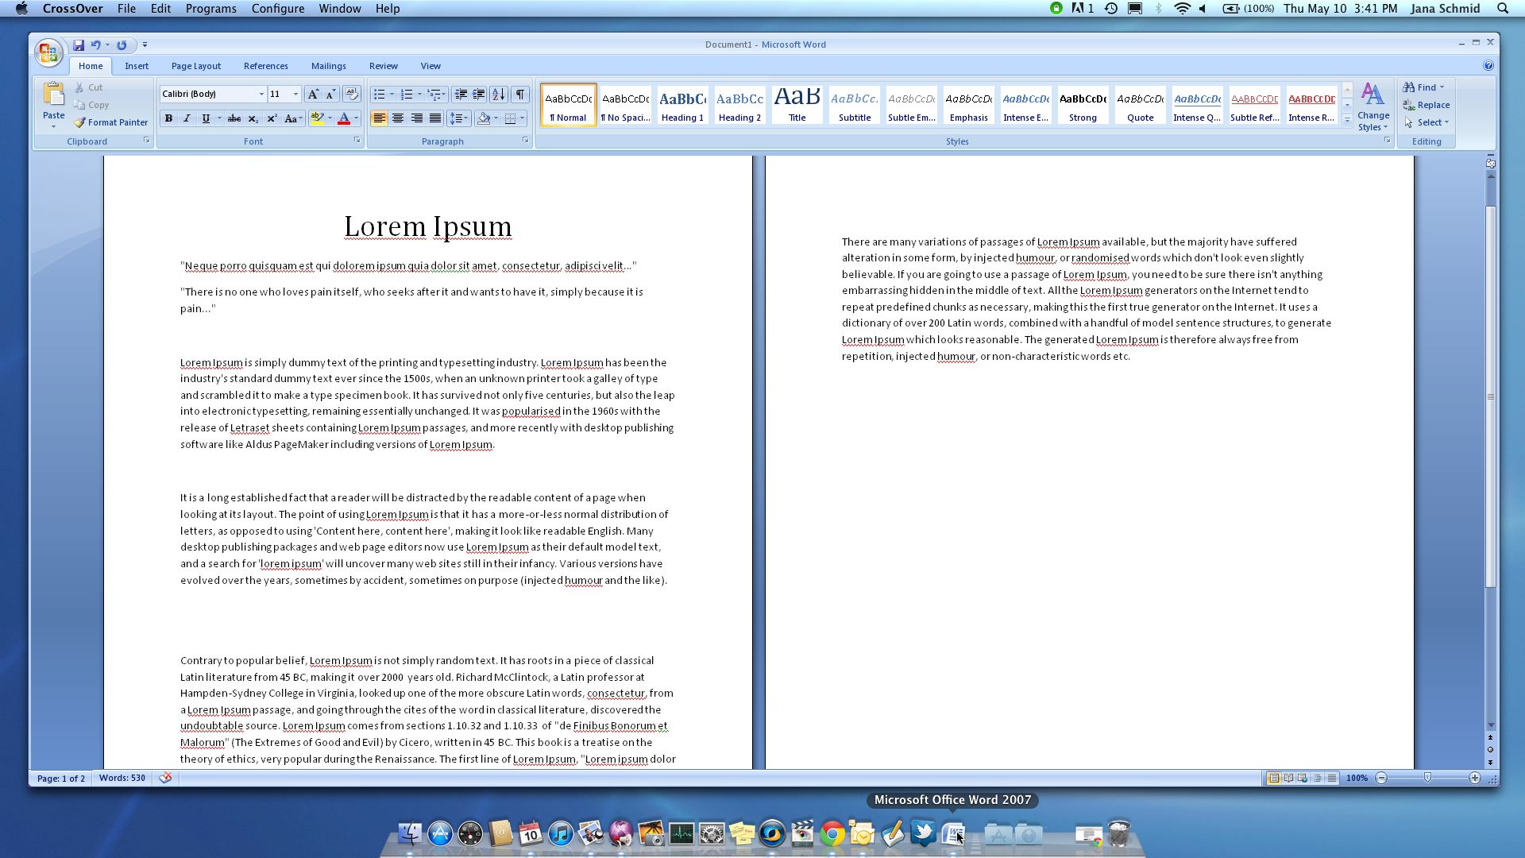
Task: Switch to the Page Layout tab
Action: 195,66
